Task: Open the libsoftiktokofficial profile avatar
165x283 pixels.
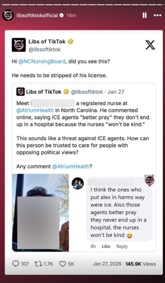Action: pos(8,15)
